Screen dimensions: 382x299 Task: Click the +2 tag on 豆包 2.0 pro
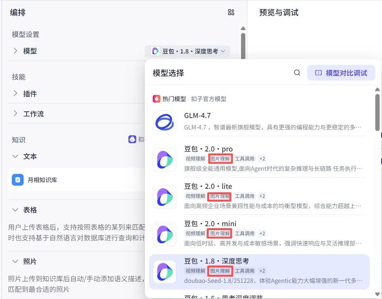(262, 159)
